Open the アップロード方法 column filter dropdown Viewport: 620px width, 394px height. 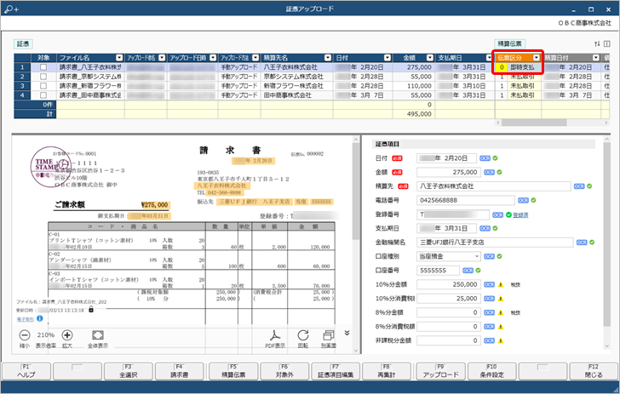(x=255, y=58)
